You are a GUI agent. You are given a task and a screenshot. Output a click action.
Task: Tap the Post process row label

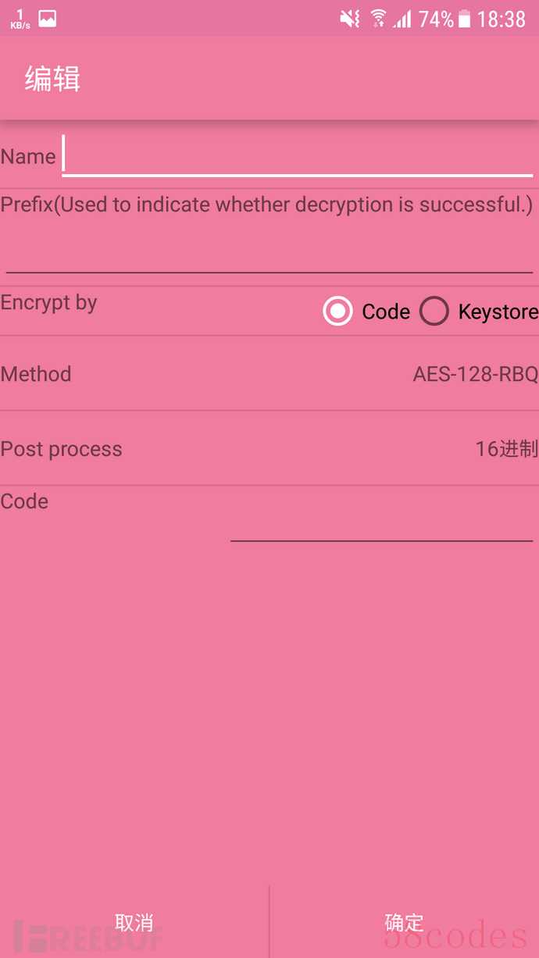click(x=61, y=449)
